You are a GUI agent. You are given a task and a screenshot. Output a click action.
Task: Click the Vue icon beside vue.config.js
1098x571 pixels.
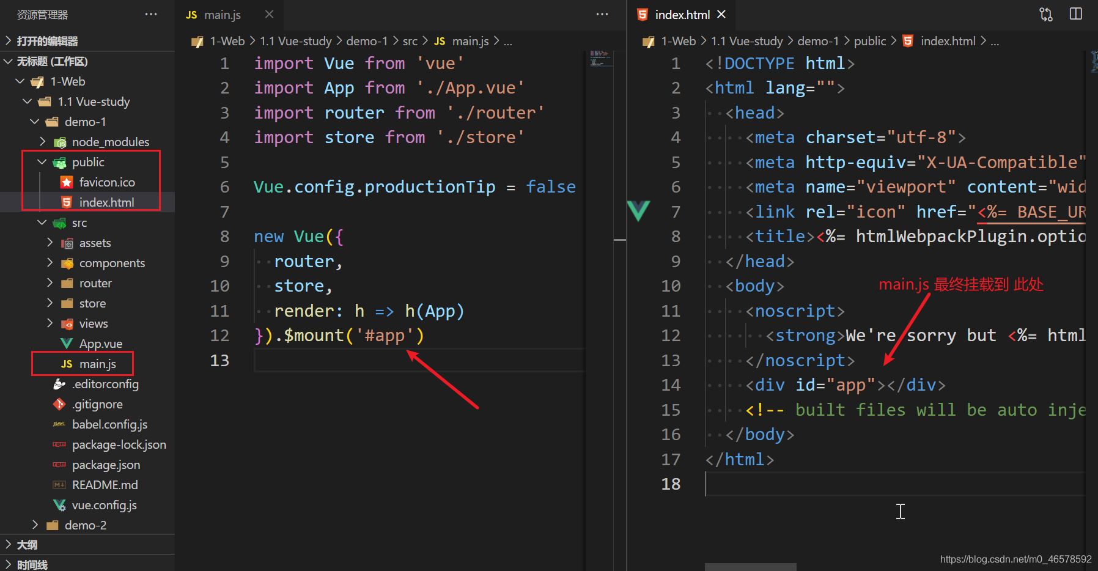point(59,505)
